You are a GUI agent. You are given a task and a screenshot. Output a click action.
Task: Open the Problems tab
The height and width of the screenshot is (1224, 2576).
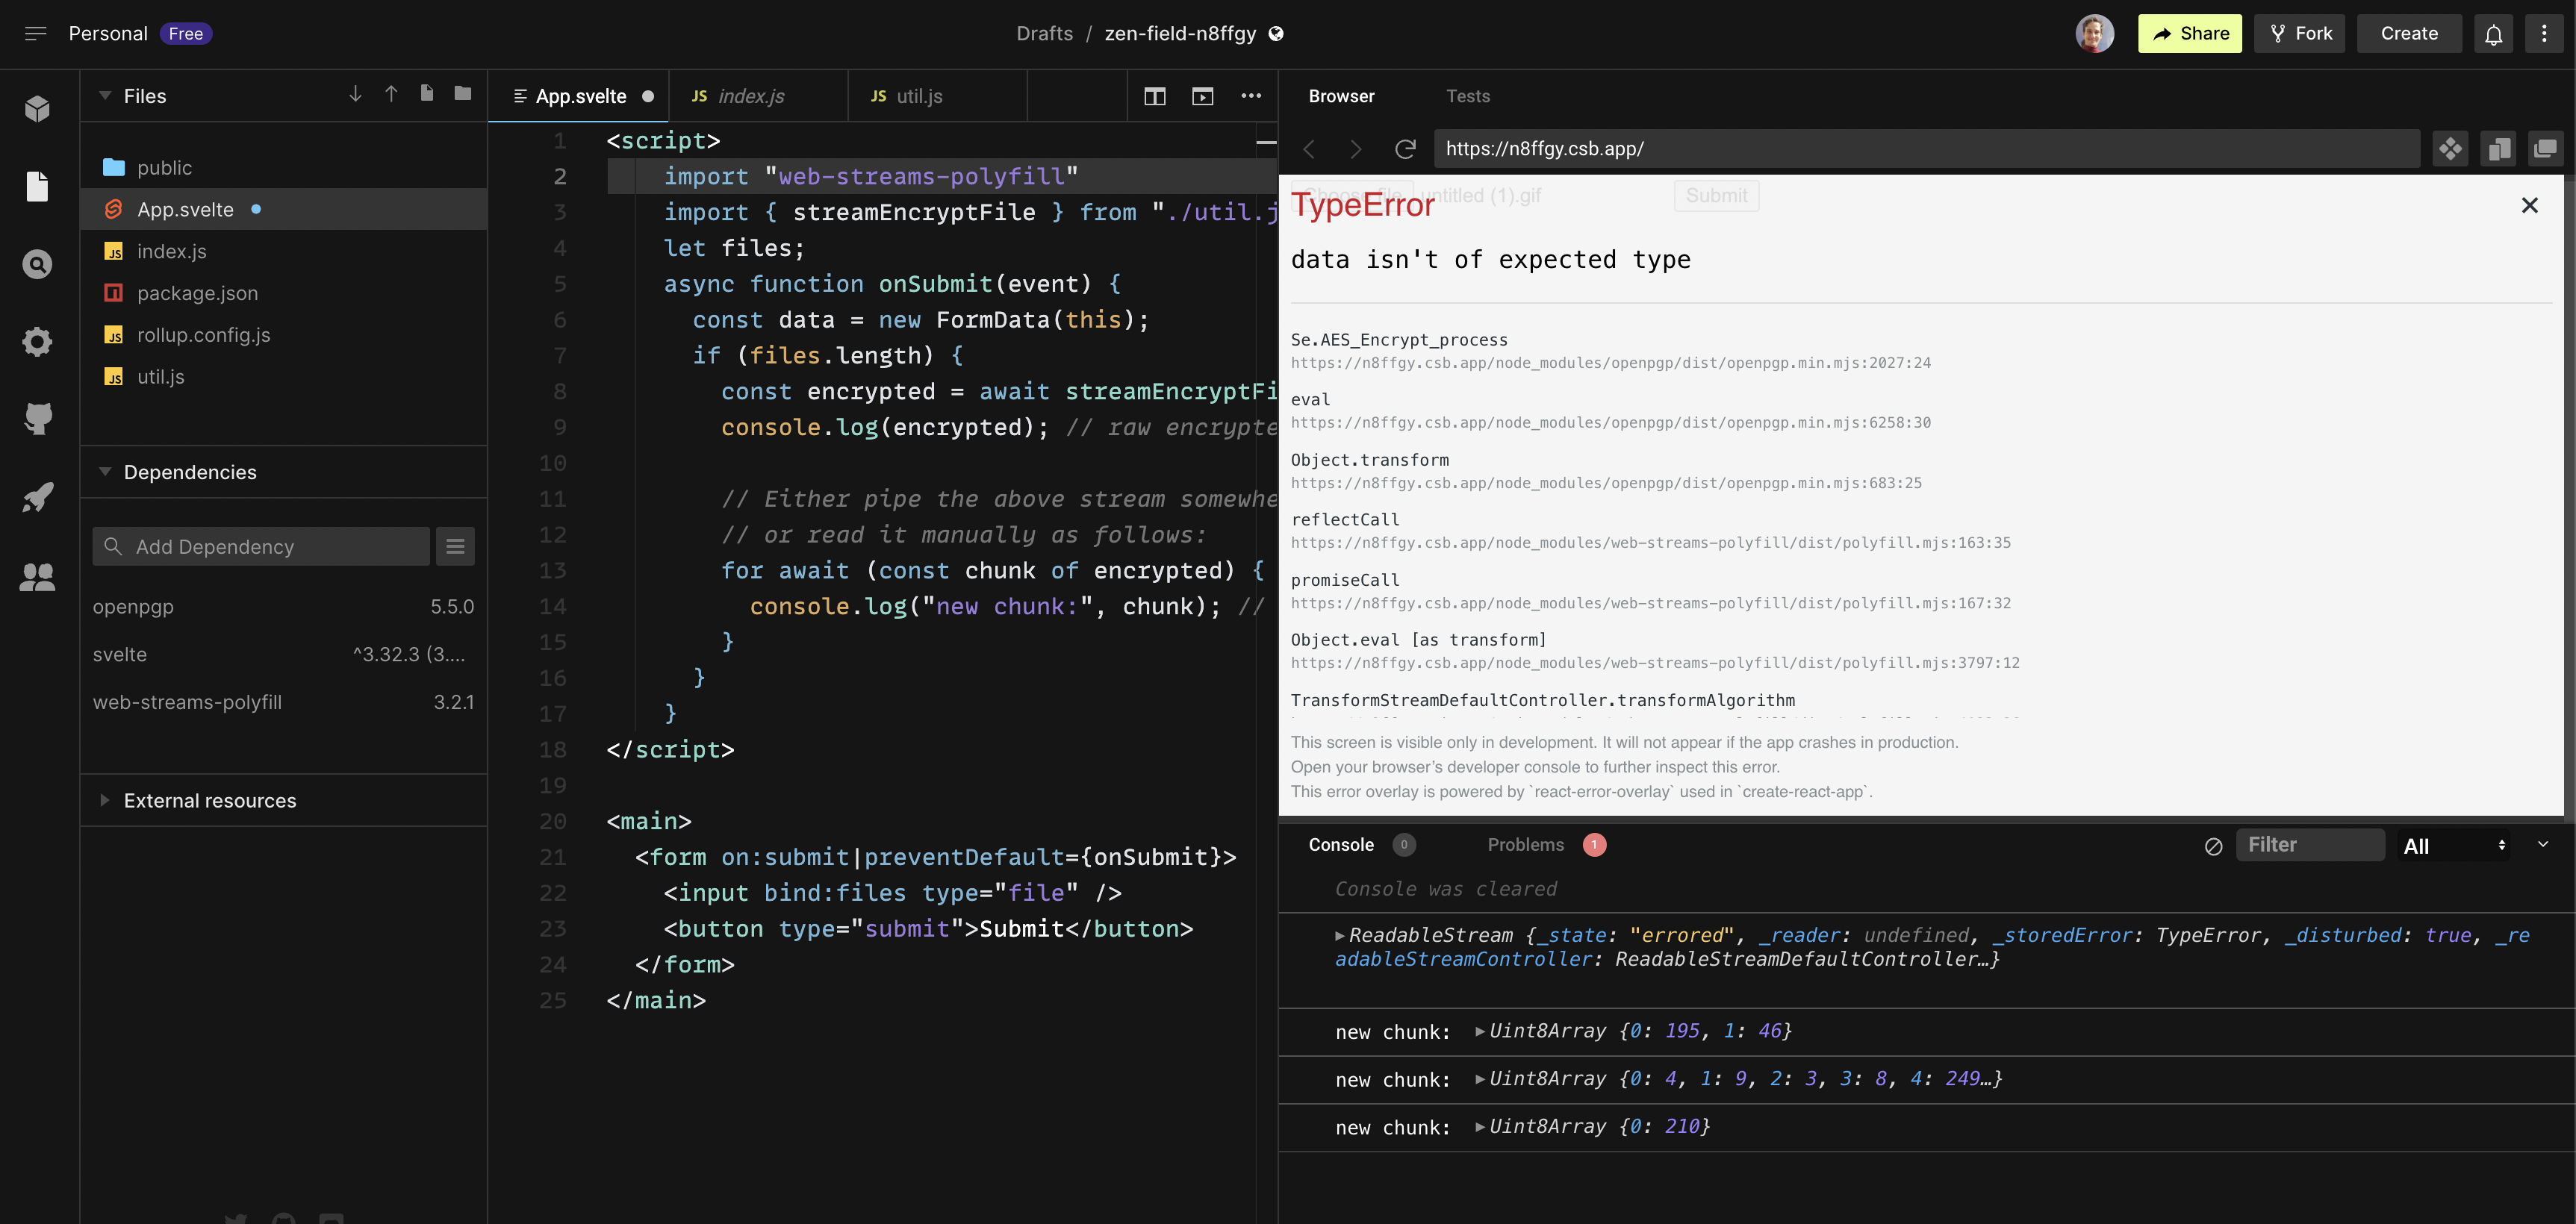(x=1546, y=846)
